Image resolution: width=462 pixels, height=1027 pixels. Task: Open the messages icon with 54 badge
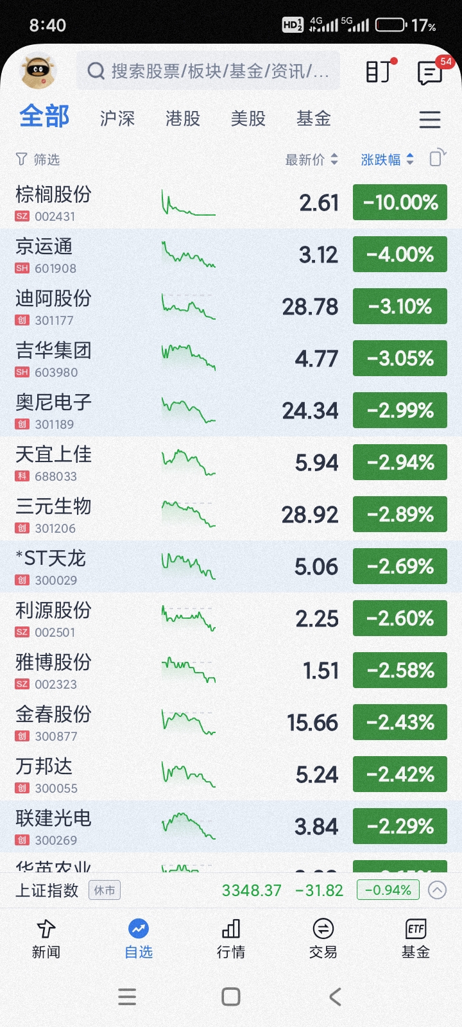click(431, 72)
